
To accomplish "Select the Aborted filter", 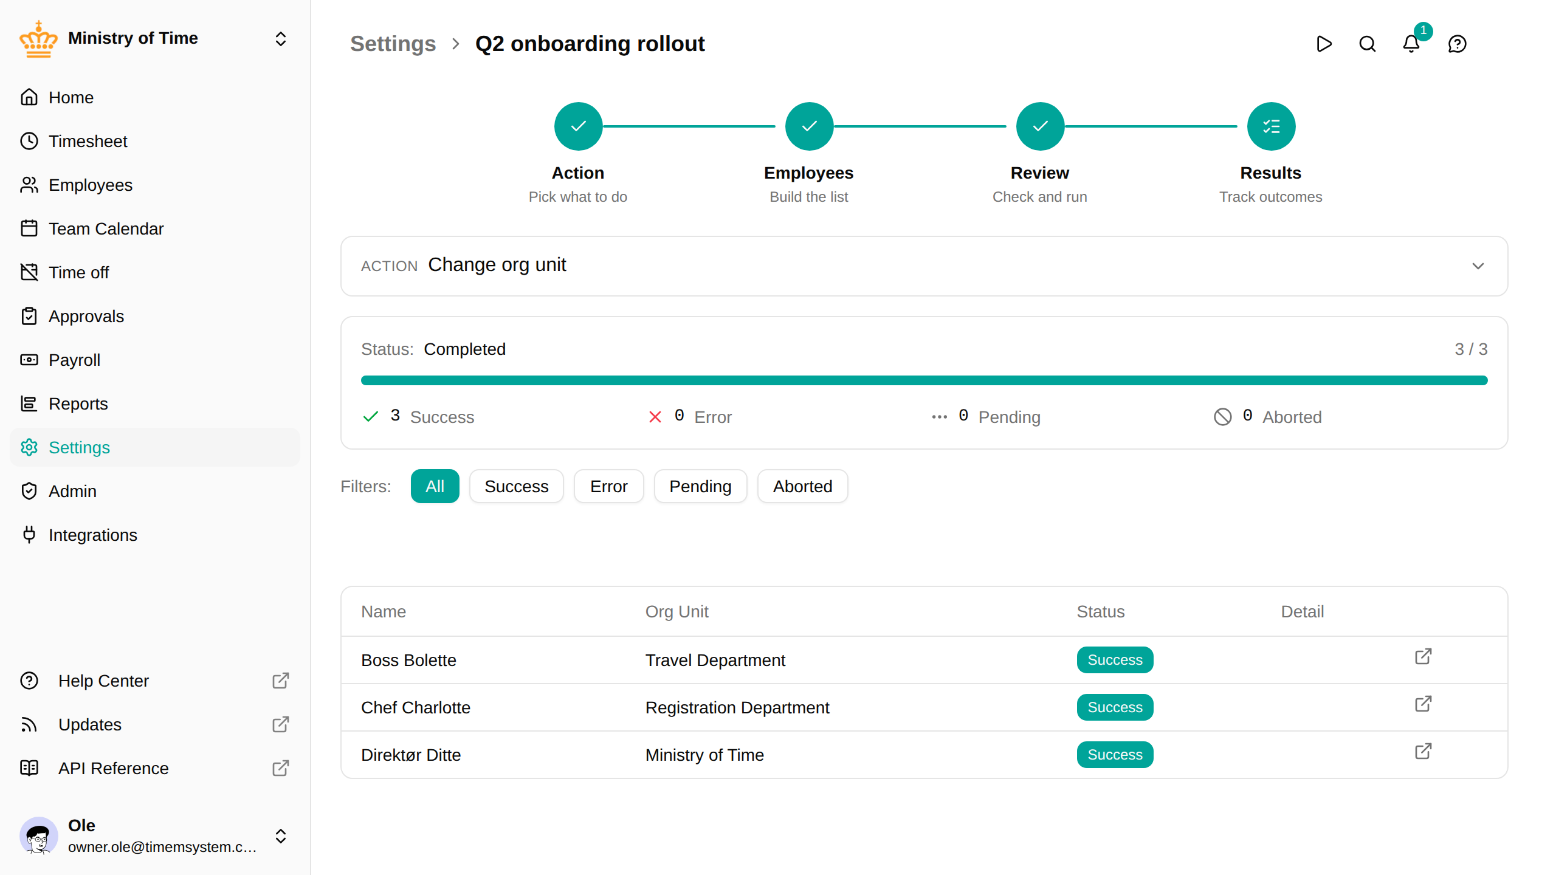I will click(802, 486).
